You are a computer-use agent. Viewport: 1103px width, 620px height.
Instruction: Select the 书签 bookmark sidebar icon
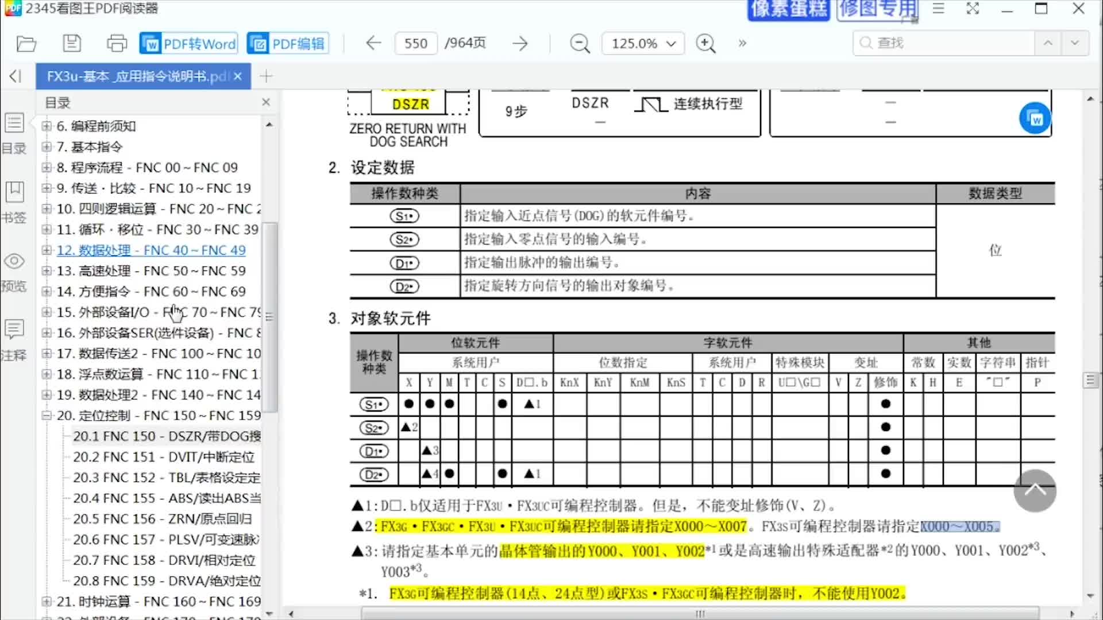[14, 203]
